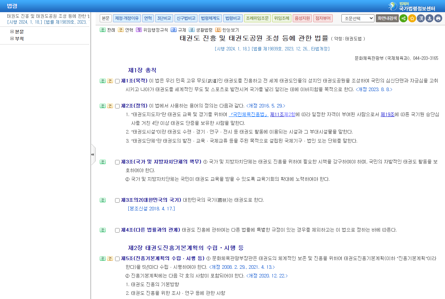Viewport: 445px width, 299px height.
Task: Click the 조례위임조문 button
Action: pos(257,18)
